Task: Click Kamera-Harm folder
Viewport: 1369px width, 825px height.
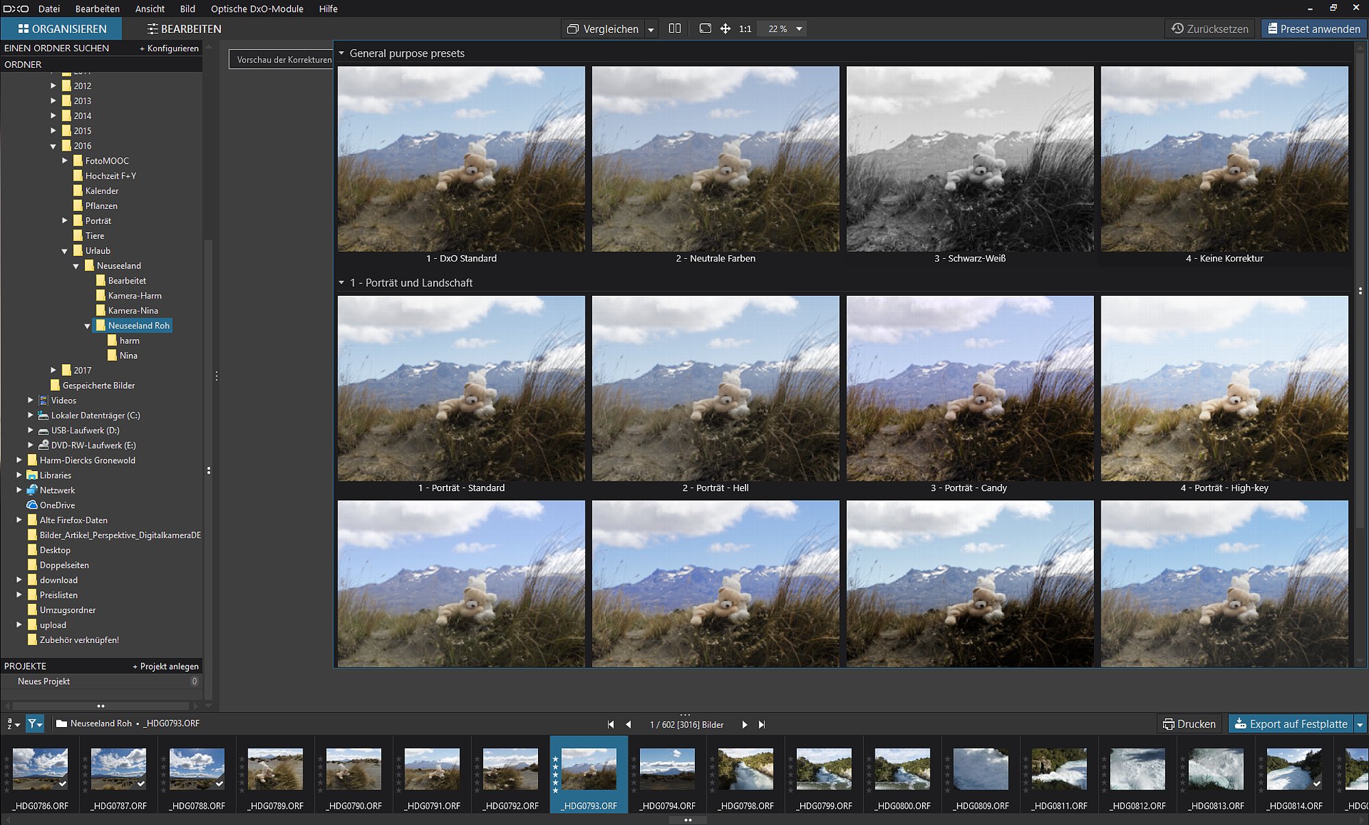Action: point(134,296)
